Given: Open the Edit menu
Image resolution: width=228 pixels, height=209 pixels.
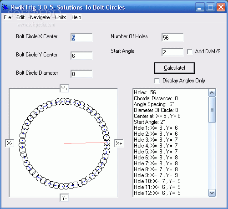Looking at the screenshot, I should coord(20,17).
